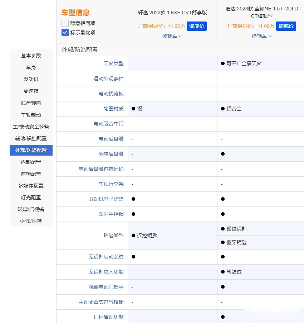Open 换辆车 dropdown under 逸达

pos(261,36)
